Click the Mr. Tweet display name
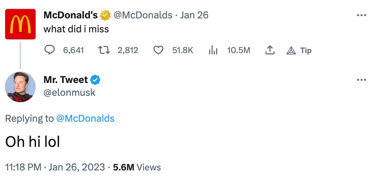The image size is (376, 182). pyautogui.click(x=66, y=80)
